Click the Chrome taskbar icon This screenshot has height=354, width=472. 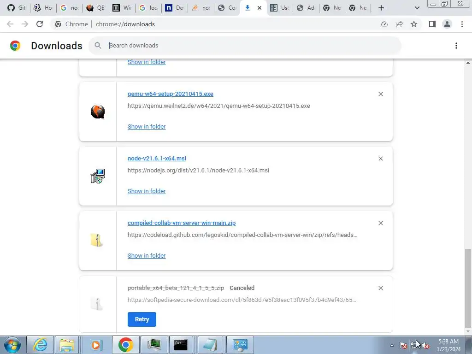(125, 345)
